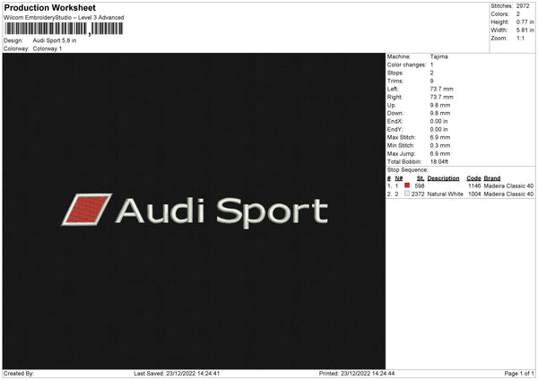
Task: Click 'Printed: 23/12/2022 14:24:44' footer text
Action: point(357,374)
